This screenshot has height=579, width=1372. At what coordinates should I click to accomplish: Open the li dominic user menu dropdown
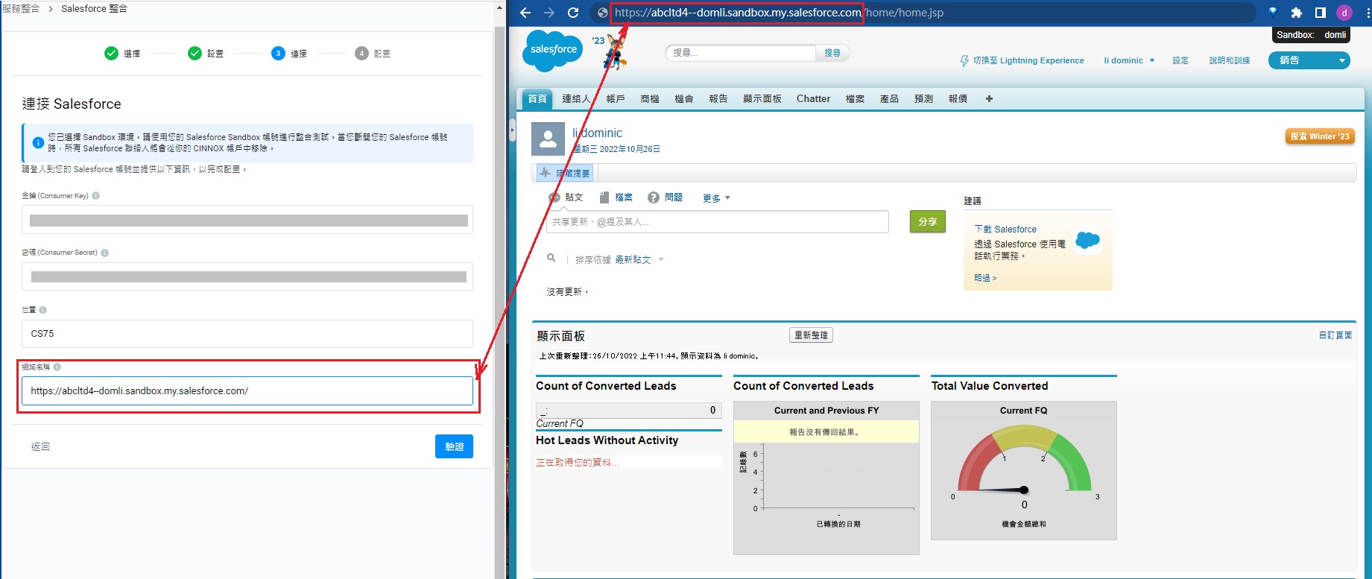(x=1129, y=60)
